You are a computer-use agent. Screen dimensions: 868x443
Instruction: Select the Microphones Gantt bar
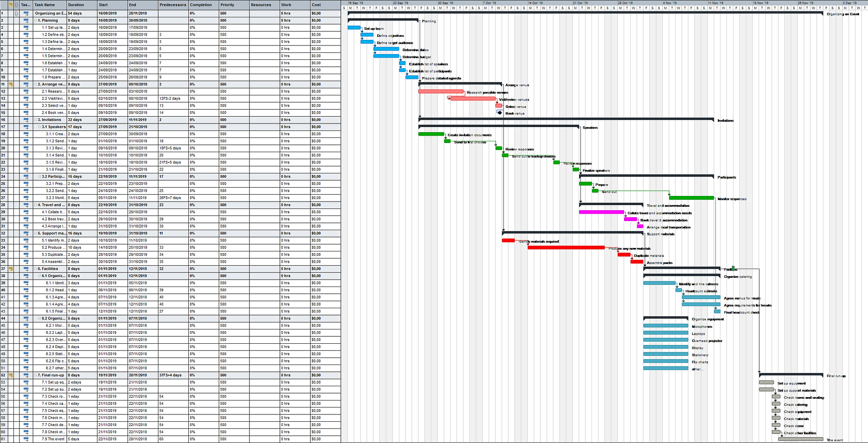click(666, 326)
